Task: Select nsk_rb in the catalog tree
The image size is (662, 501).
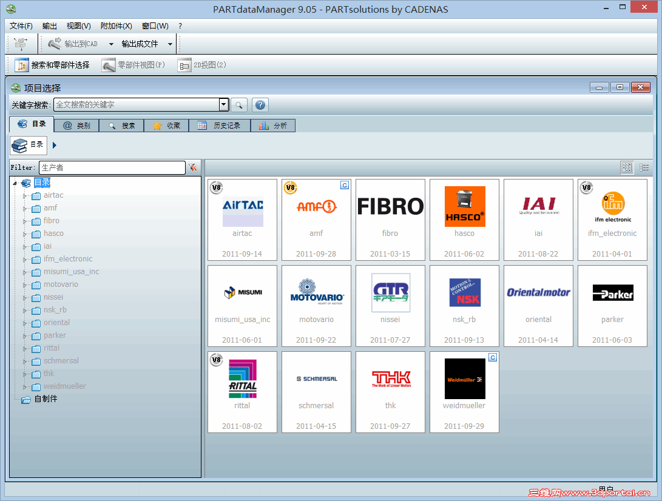Action: coord(55,309)
